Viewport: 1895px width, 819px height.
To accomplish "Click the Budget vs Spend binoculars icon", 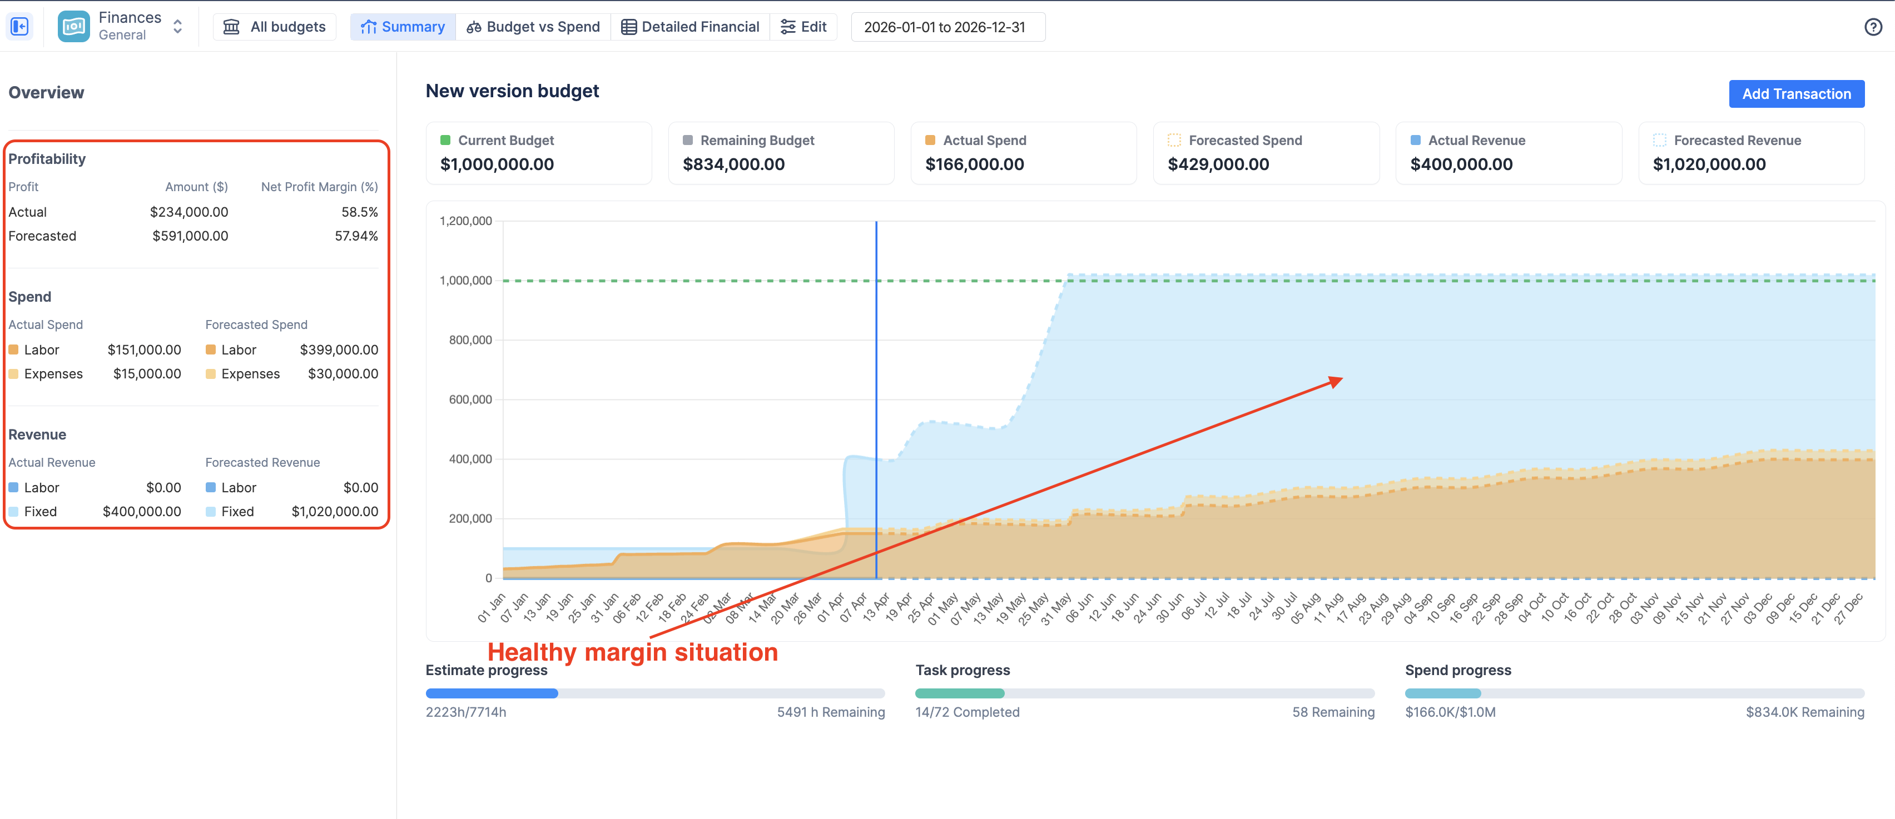I will pyautogui.click(x=474, y=27).
